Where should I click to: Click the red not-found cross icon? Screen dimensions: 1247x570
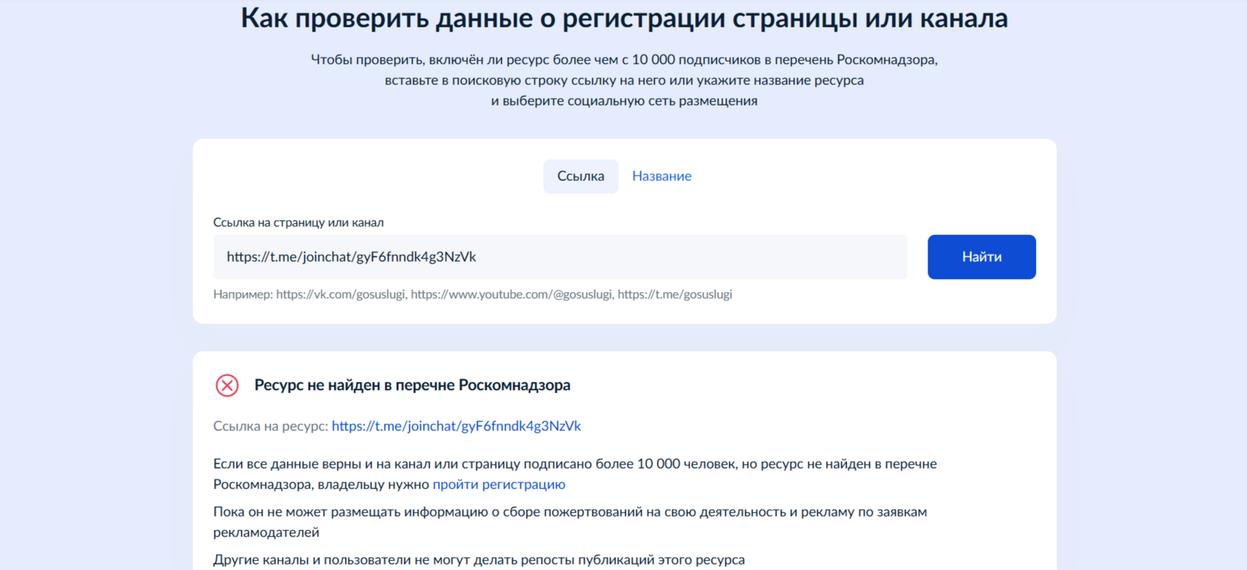(227, 386)
